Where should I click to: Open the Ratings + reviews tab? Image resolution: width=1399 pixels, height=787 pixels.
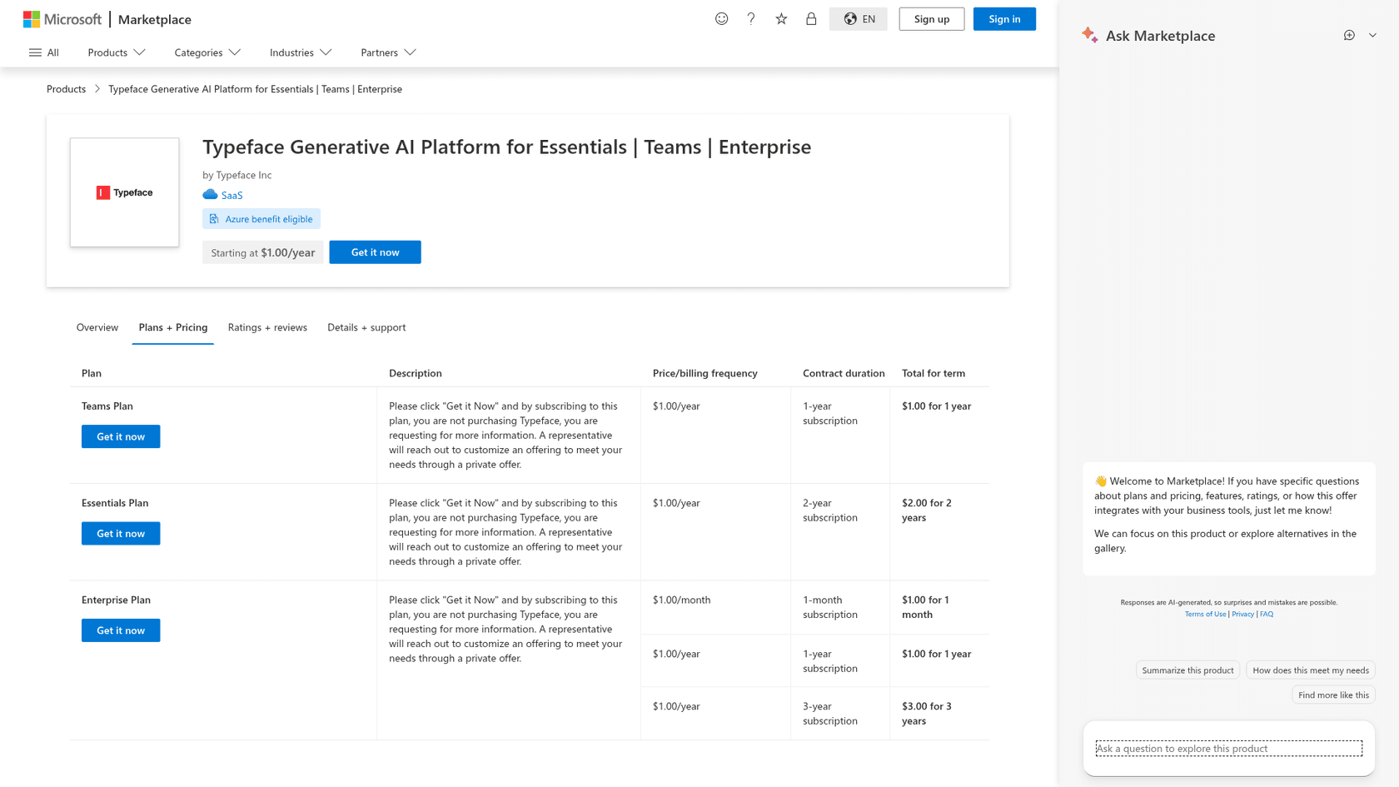point(267,327)
